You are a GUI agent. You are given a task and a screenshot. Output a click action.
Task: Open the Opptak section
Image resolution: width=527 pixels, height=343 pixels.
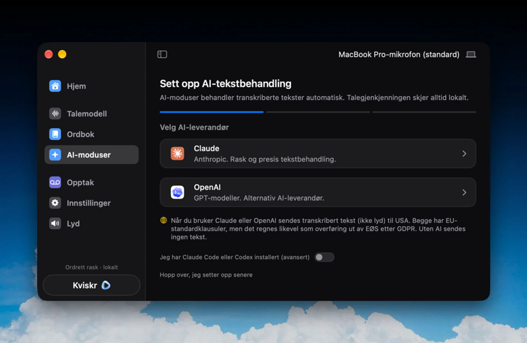[x=91, y=182]
